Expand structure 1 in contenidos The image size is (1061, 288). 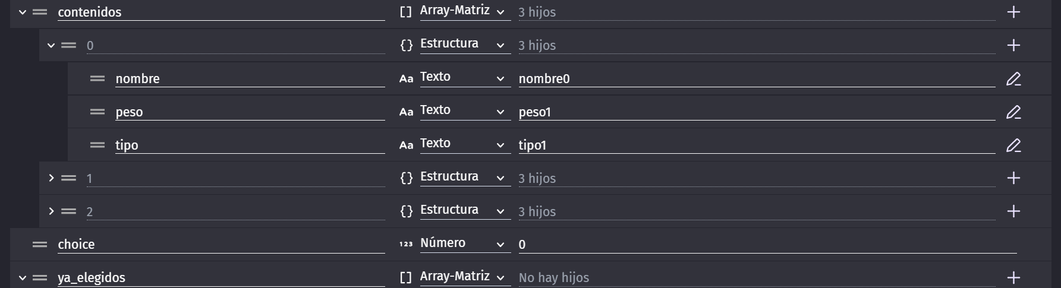coord(51,178)
